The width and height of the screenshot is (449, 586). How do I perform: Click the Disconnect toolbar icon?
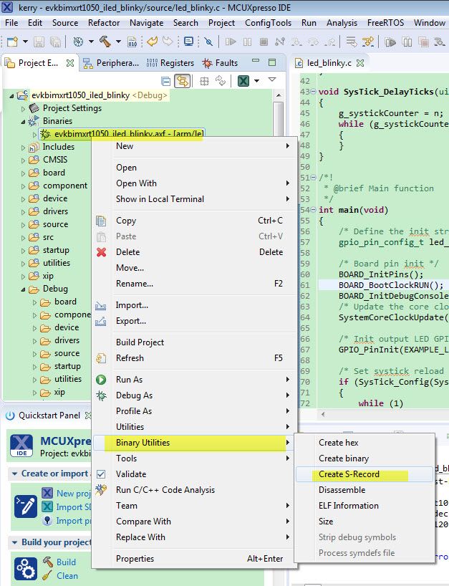[280, 42]
